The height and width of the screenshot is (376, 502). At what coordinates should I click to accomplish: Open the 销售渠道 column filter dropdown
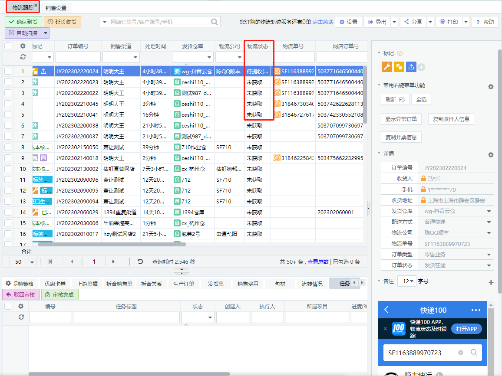pyautogui.click(x=135, y=57)
